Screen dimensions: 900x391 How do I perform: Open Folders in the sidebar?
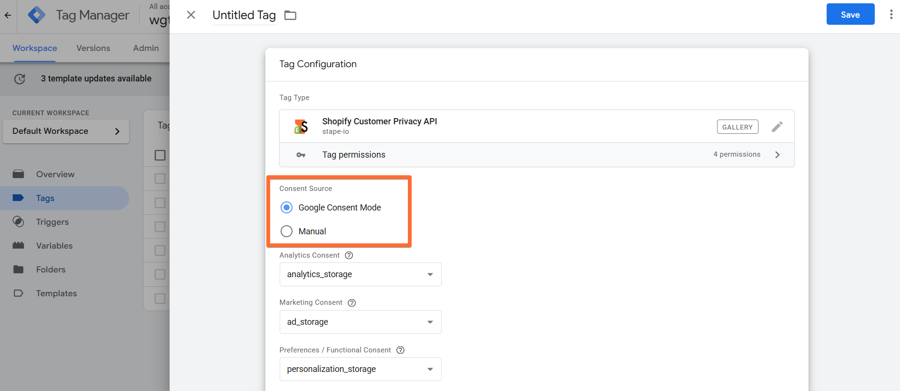click(51, 270)
